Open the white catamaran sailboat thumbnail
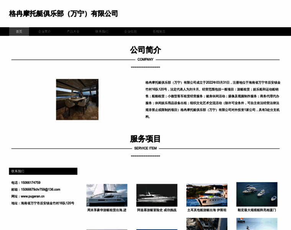Image resolution: width=291 pixels, height=230 pixels. pos(107,195)
